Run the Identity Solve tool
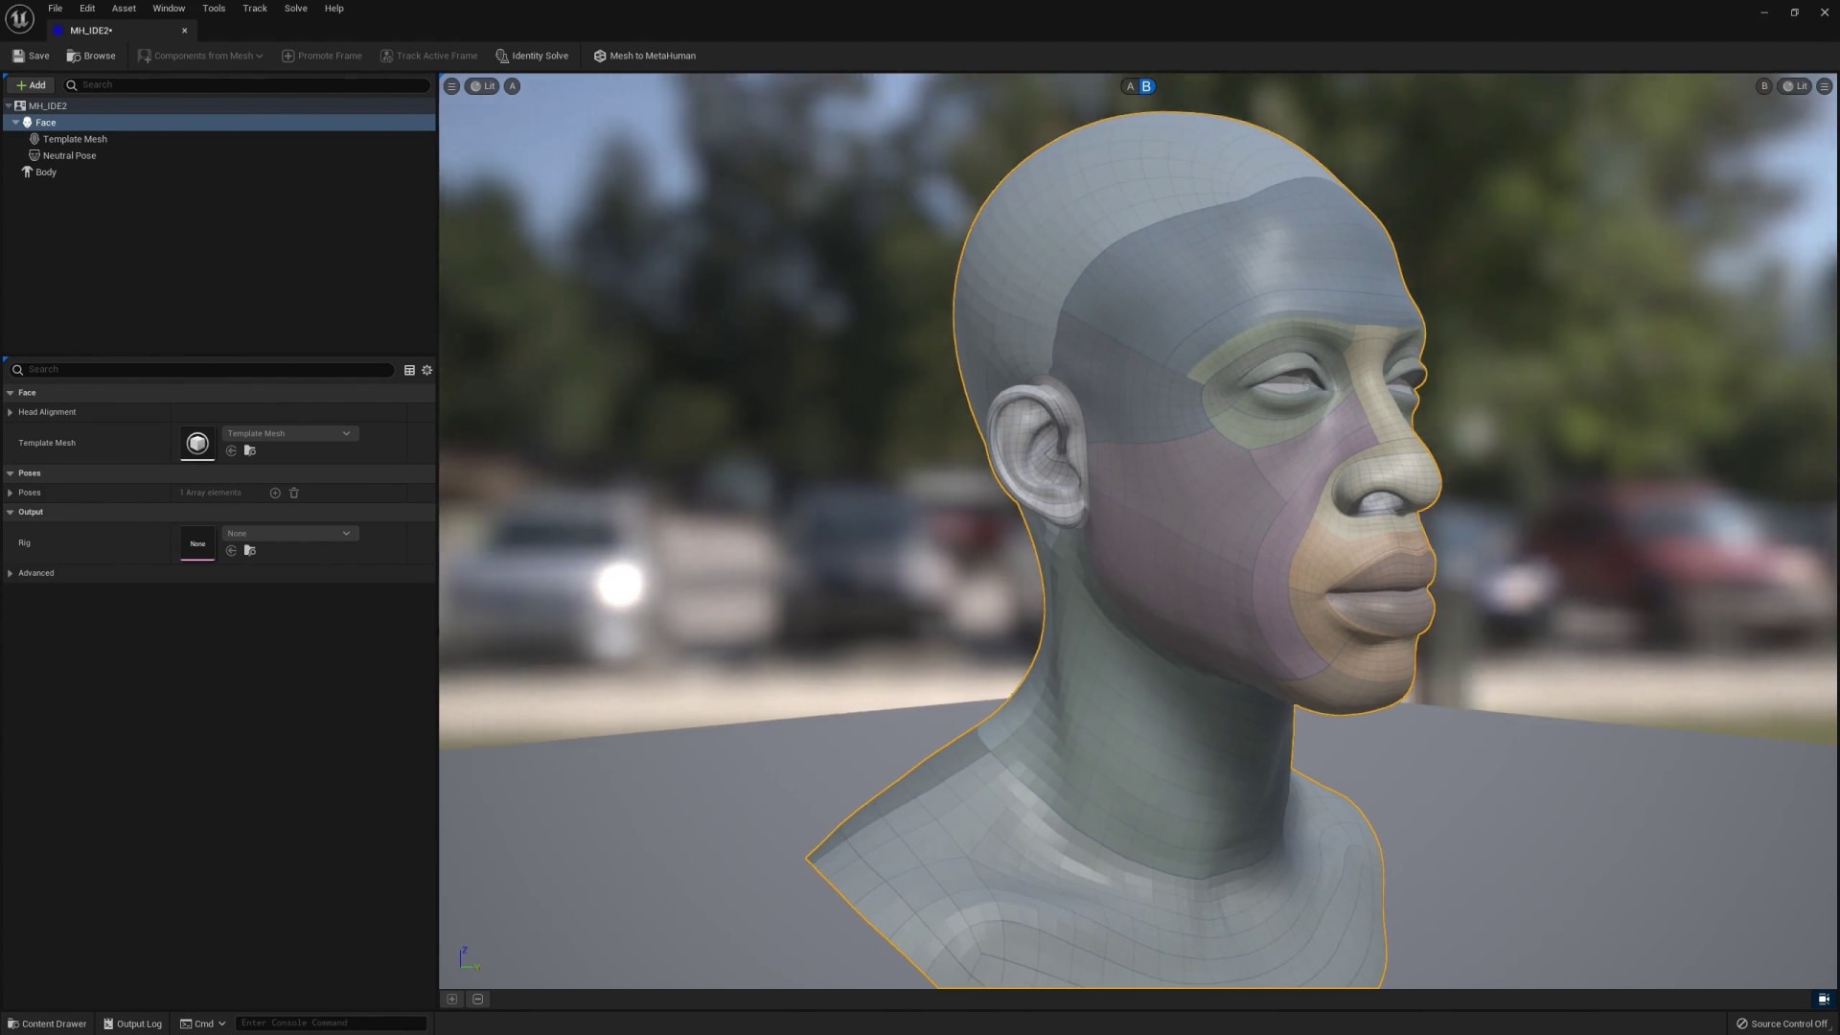This screenshot has width=1840, height=1035. pyautogui.click(x=532, y=56)
